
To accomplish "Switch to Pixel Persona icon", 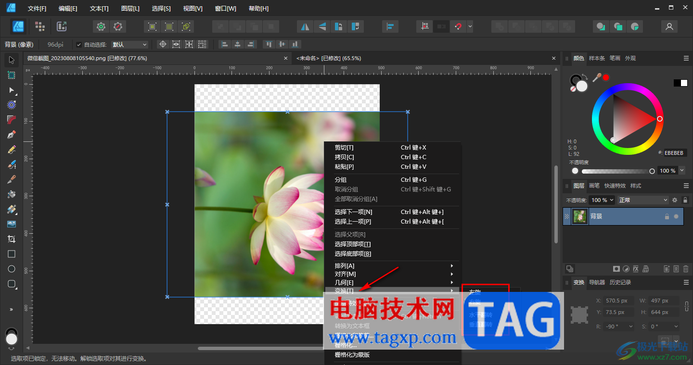I will 40,26.
